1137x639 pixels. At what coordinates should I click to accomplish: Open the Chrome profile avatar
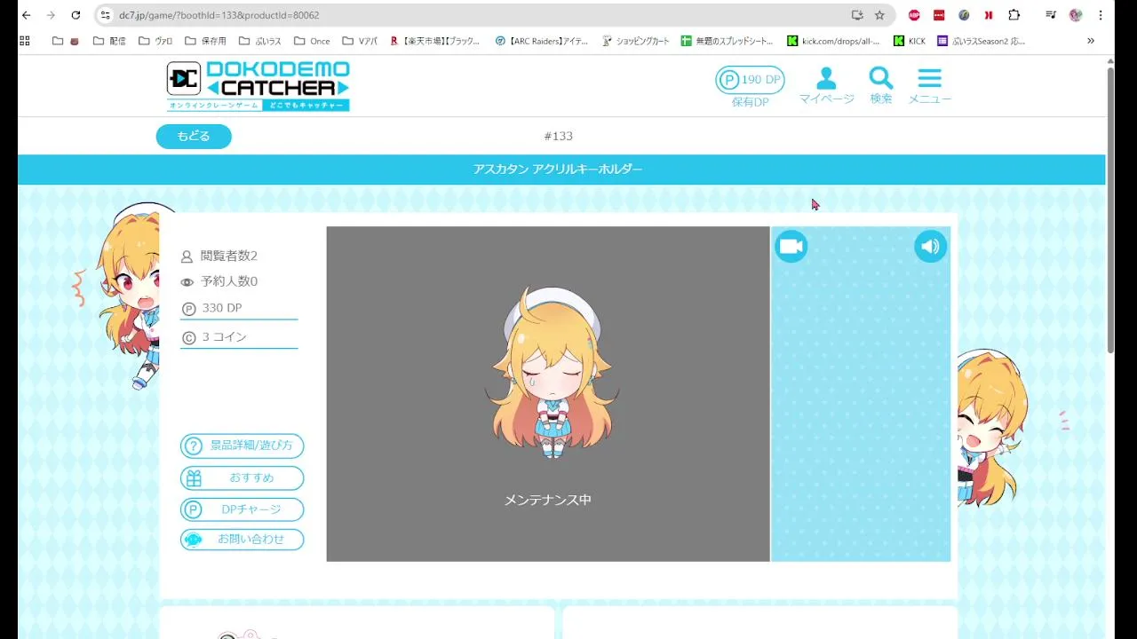tap(1076, 15)
